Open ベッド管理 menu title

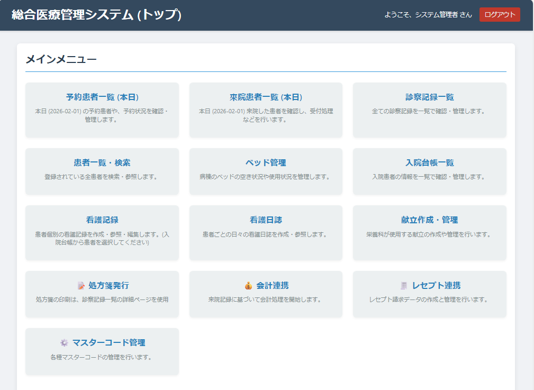click(x=266, y=163)
